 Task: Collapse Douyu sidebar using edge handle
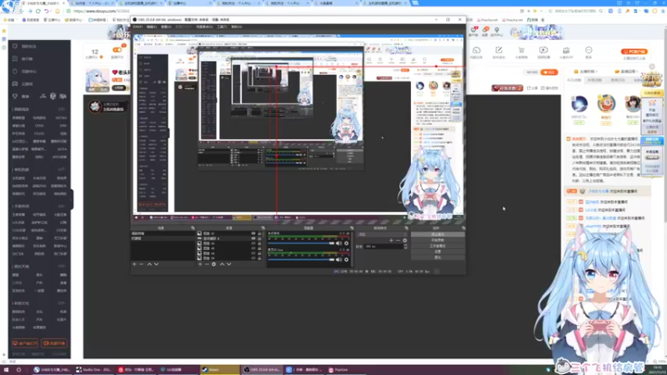pos(72,199)
